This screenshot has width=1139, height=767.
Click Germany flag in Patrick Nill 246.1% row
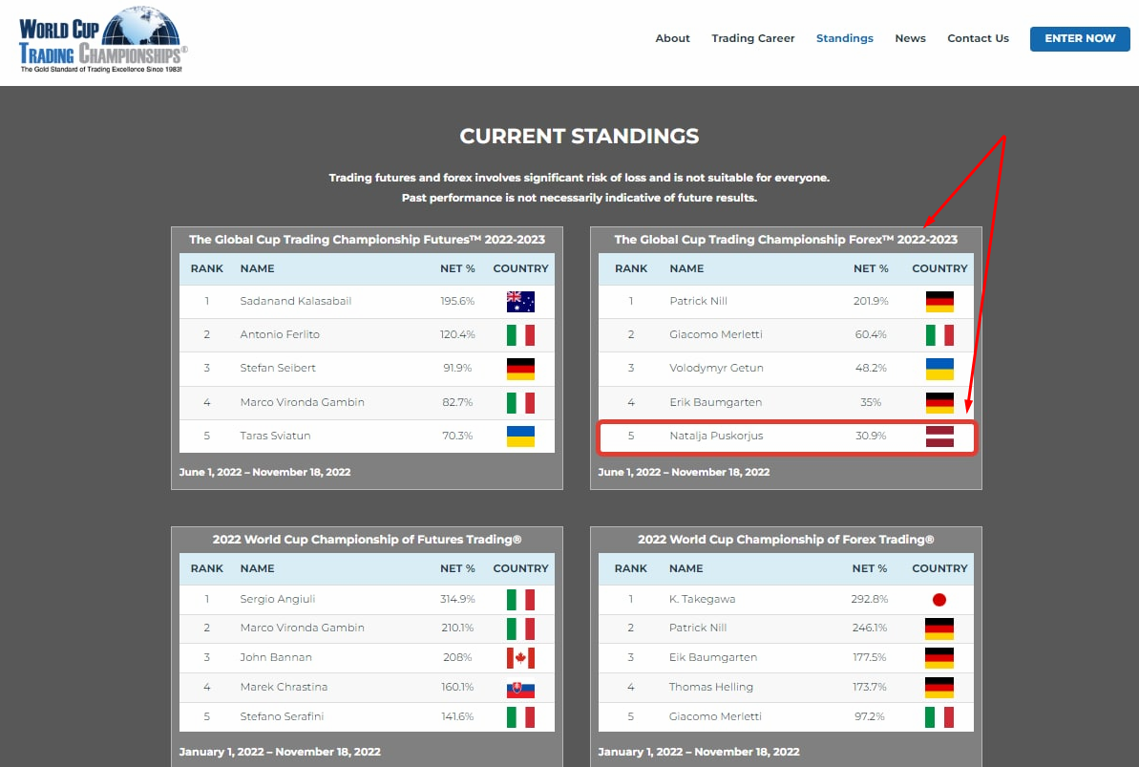[x=939, y=629]
